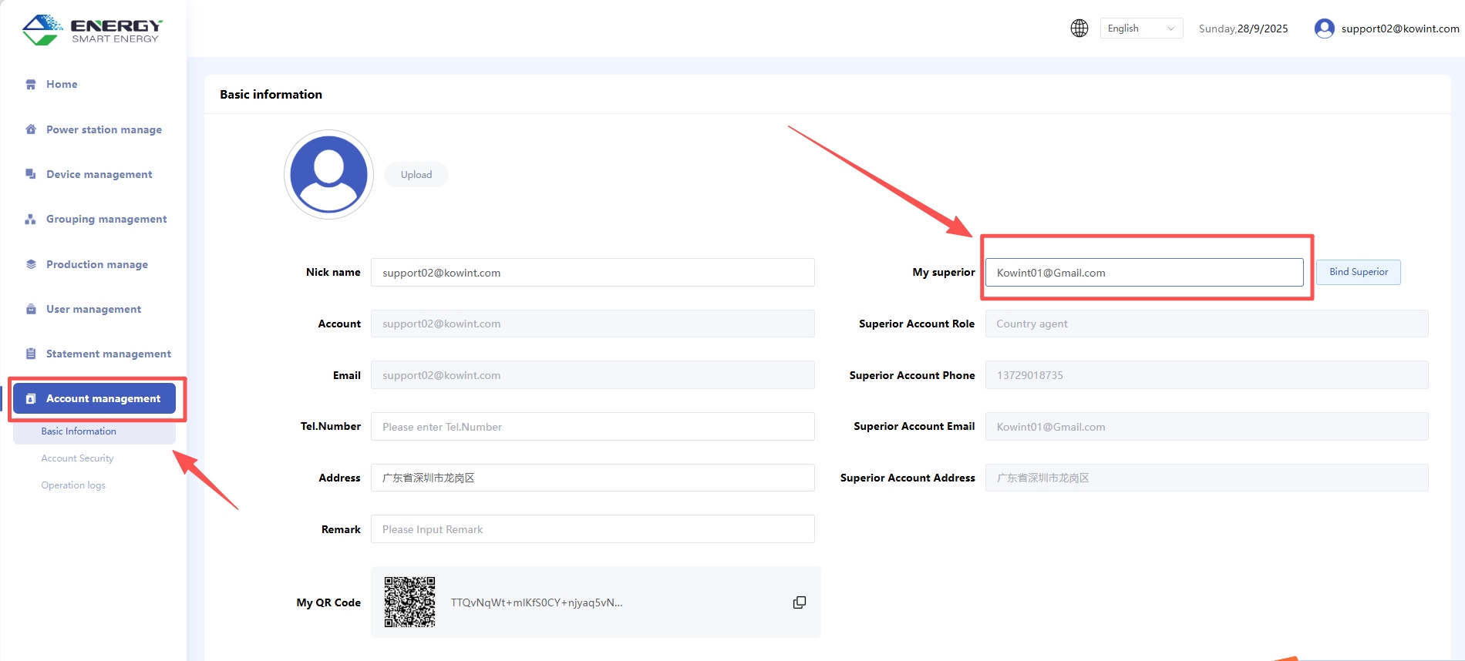Open the English language dropdown

(x=1141, y=29)
